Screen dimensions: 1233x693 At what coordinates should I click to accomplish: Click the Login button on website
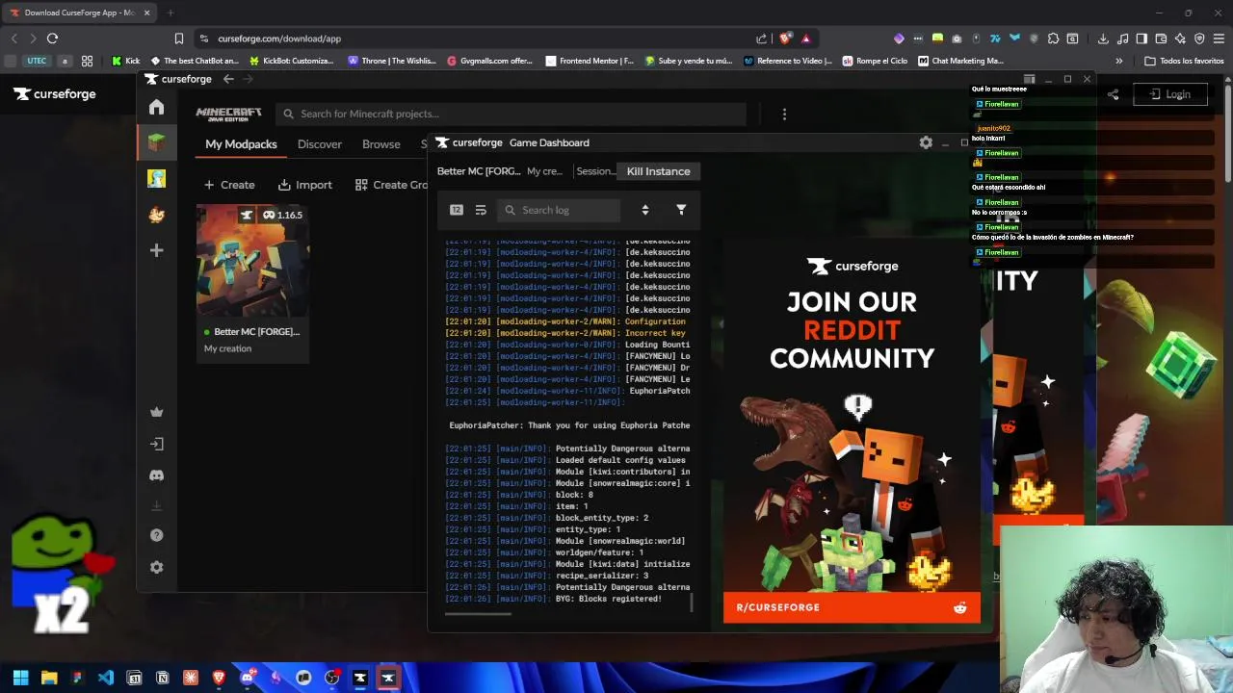tap(1170, 94)
